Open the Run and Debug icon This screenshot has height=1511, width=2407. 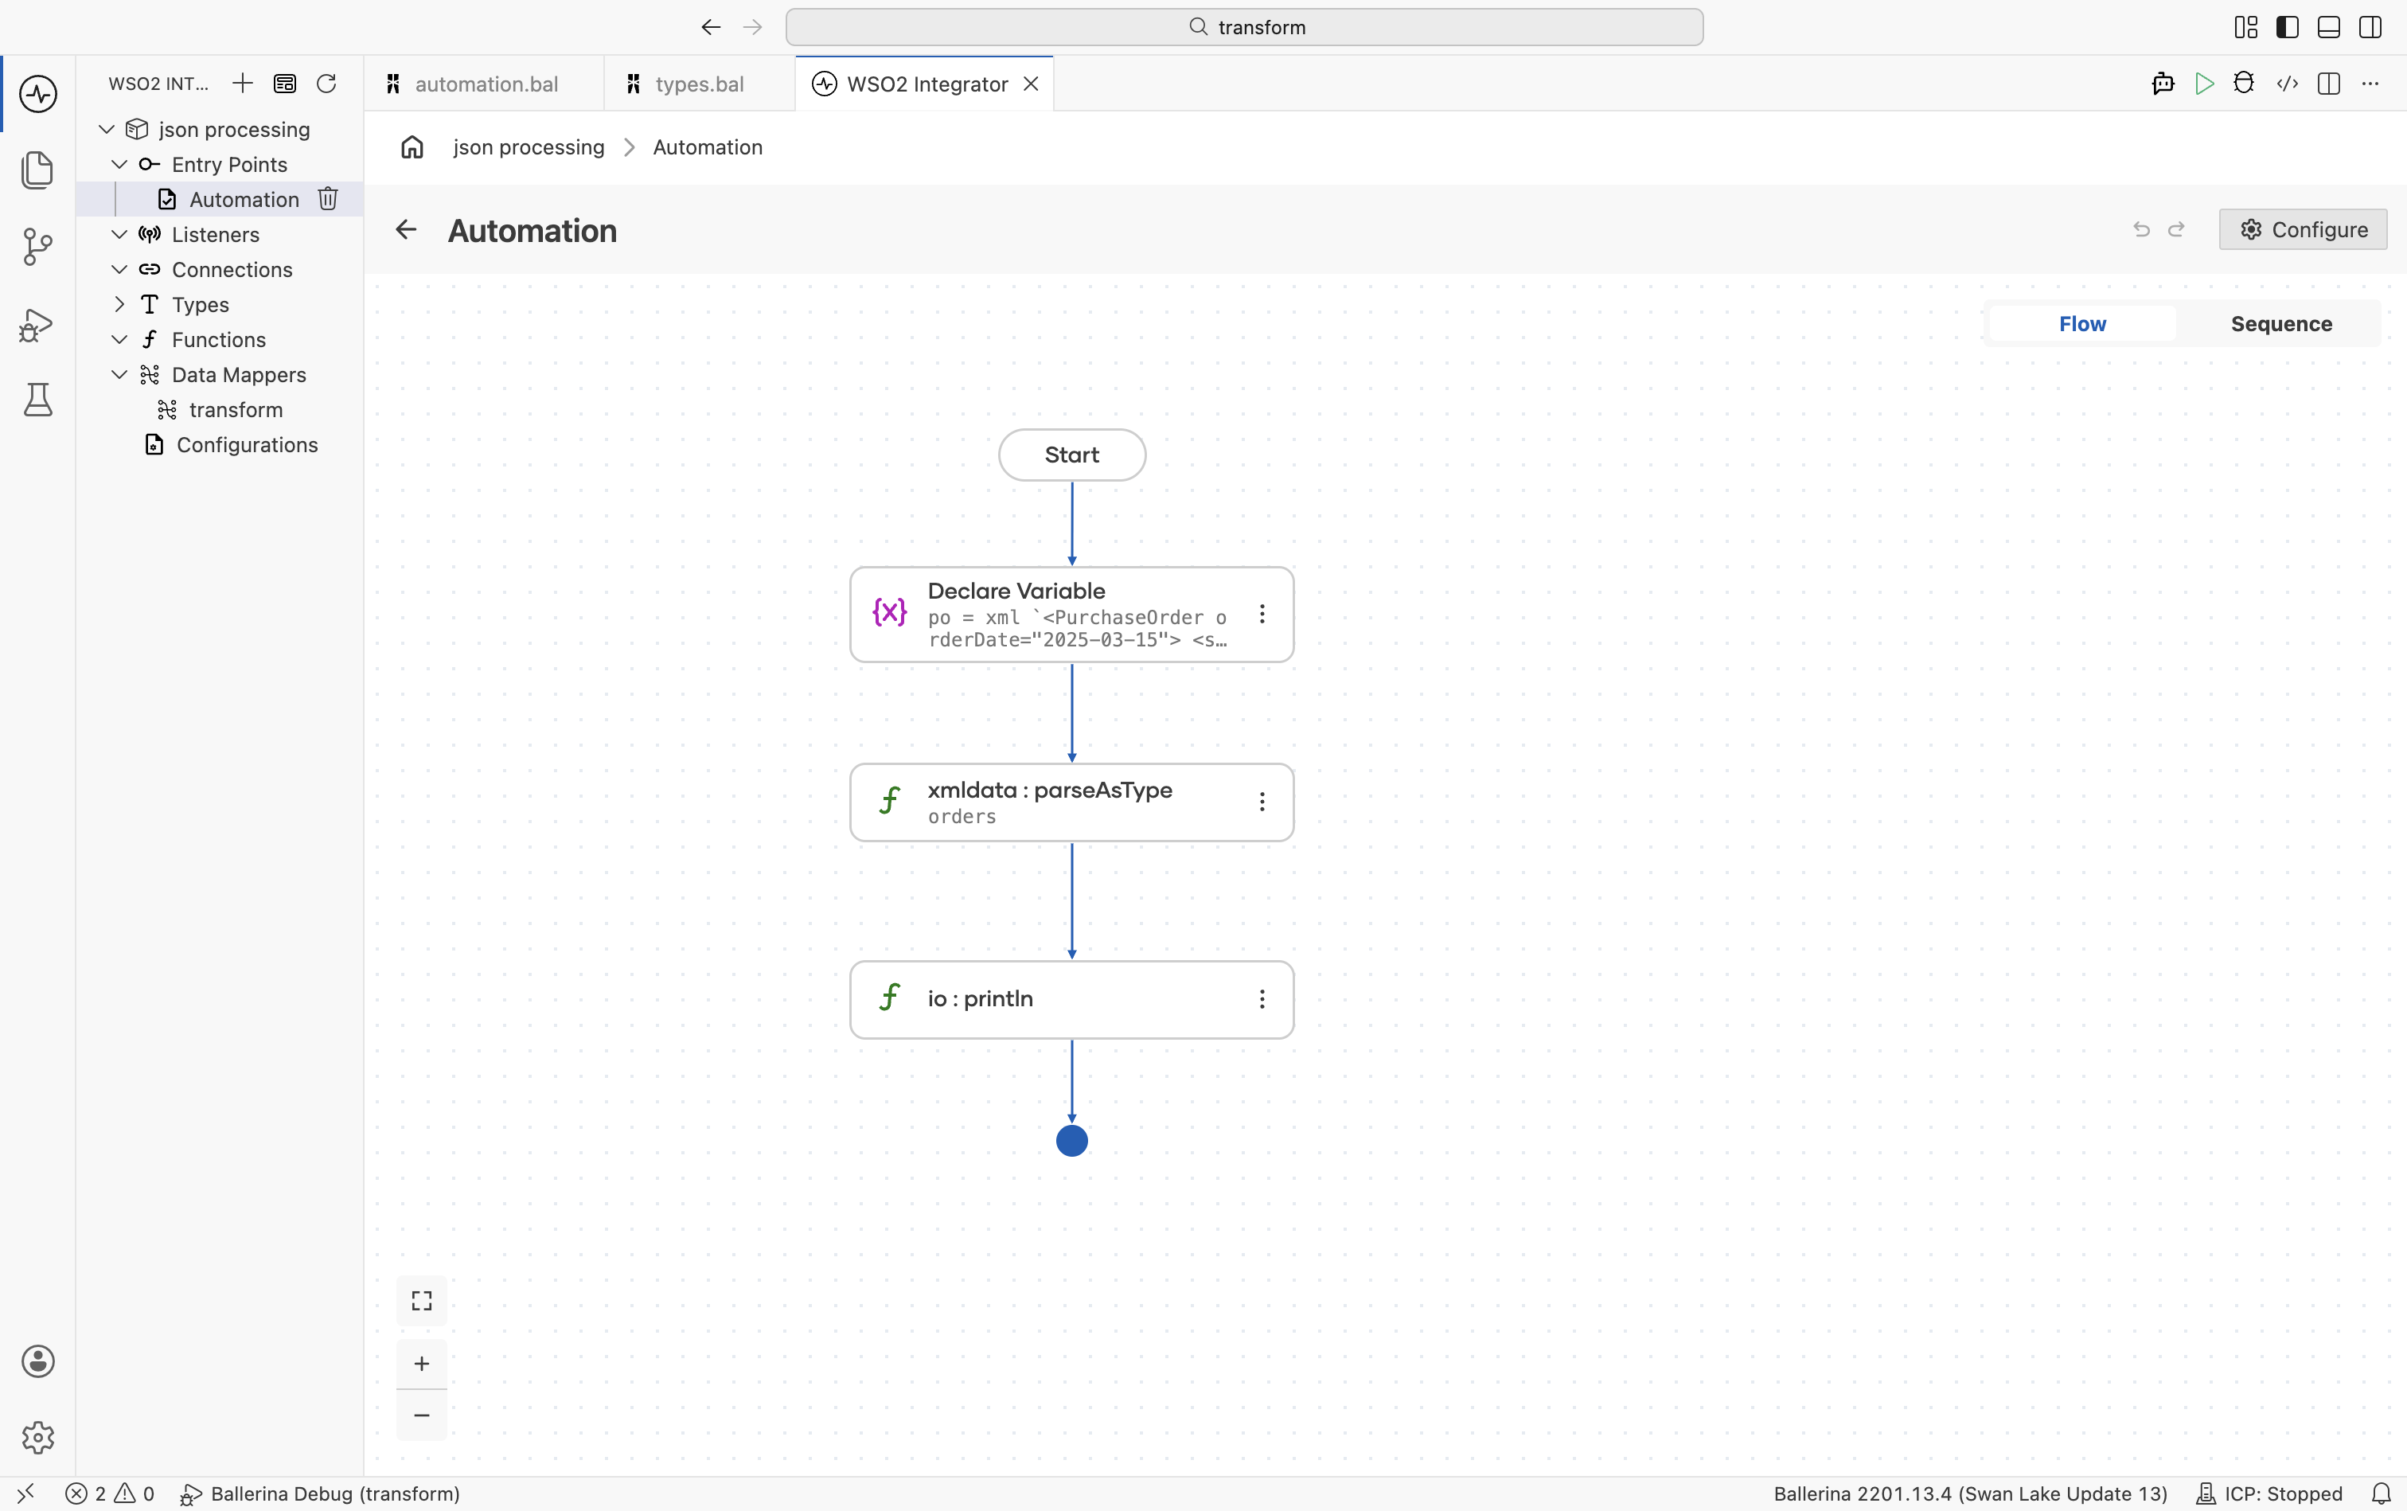point(38,324)
